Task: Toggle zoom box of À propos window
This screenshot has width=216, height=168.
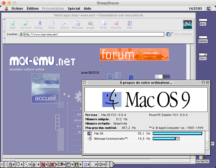Action: tap(203, 83)
